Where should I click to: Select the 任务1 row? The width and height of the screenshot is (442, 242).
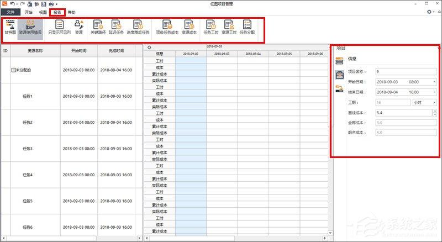[x=72, y=96]
